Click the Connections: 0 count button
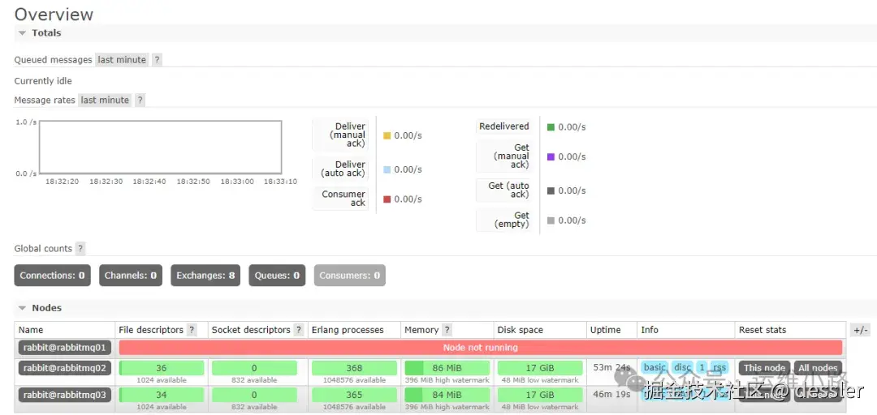The width and height of the screenshot is (877, 415). pyautogui.click(x=53, y=276)
